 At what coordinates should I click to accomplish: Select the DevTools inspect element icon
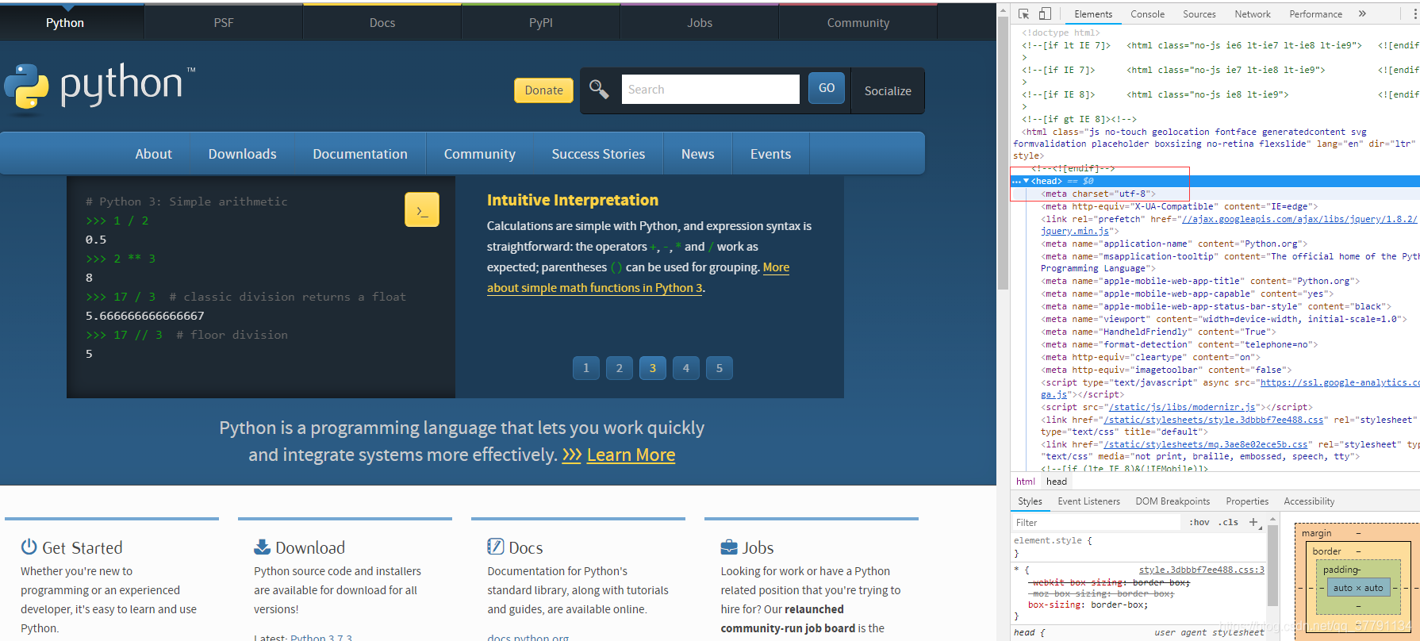1023,13
